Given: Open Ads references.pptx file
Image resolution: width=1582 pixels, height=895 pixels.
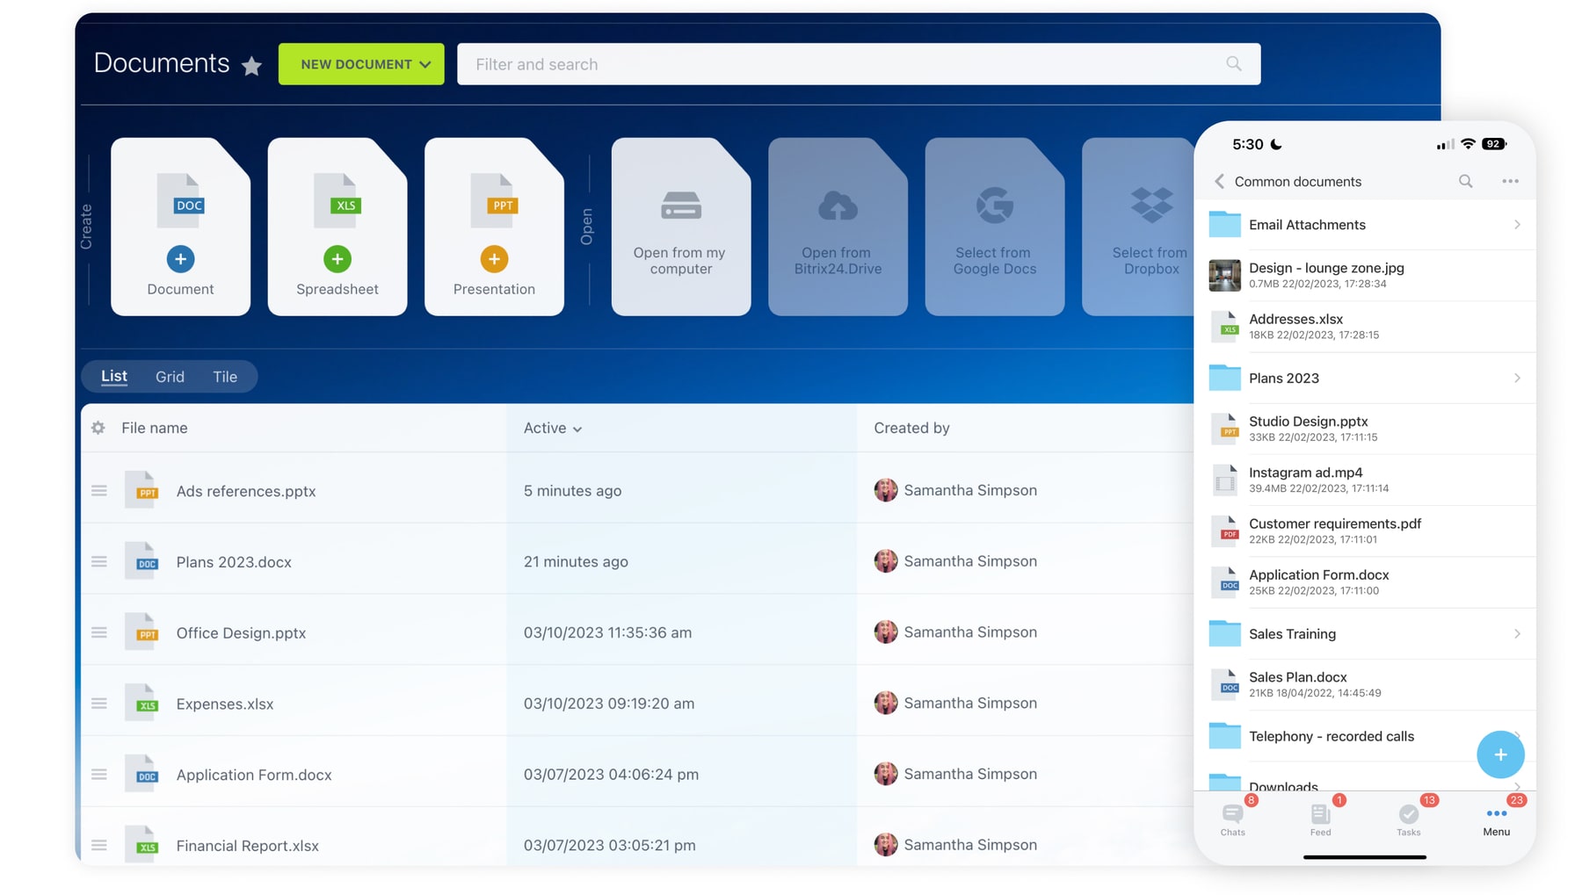Looking at the screenshot, I should [x=245, y=491].
